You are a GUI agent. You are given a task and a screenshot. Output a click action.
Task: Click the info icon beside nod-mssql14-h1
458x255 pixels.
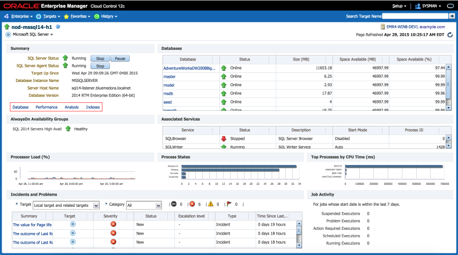click(58, 27)
